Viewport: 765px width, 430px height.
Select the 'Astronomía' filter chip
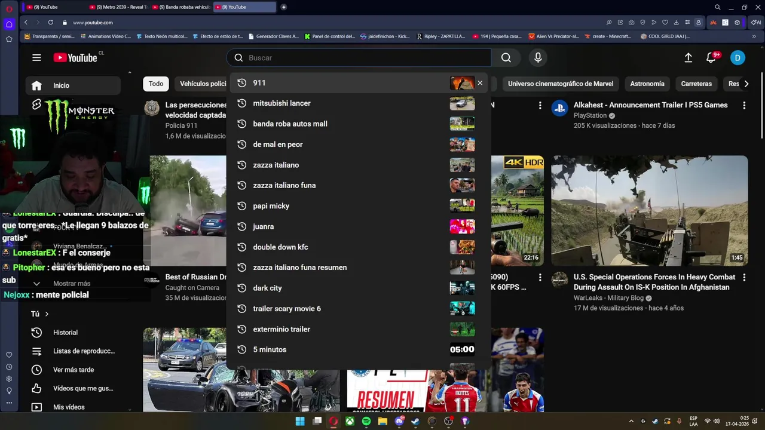click(x=647, y=84)
